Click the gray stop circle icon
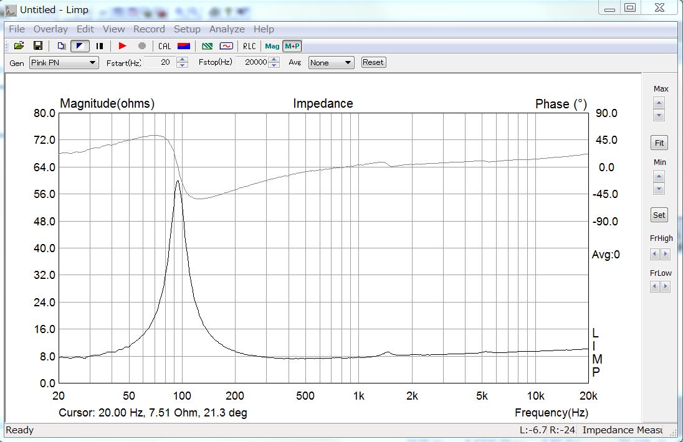683x442 pixels. tap(141, 45)
